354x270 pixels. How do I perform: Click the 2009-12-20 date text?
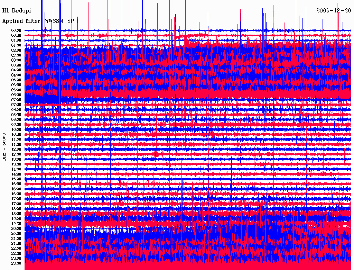pos(333,11)
